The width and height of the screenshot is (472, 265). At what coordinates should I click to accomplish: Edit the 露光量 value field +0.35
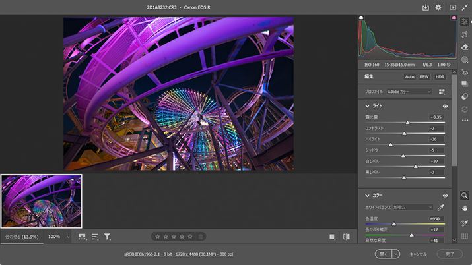click(436, 117)
